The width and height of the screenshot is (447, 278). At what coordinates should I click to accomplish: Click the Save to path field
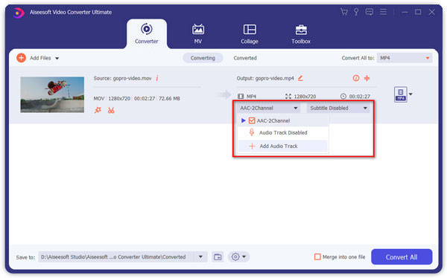(x=116, y=257)
